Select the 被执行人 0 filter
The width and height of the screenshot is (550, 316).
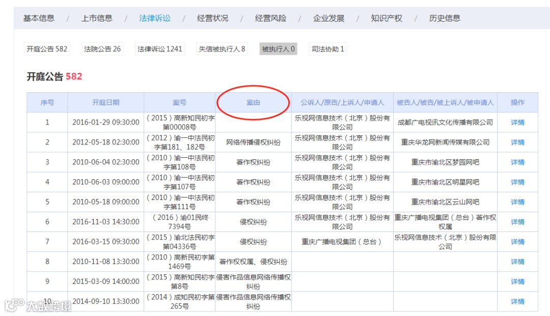[278, 49]
